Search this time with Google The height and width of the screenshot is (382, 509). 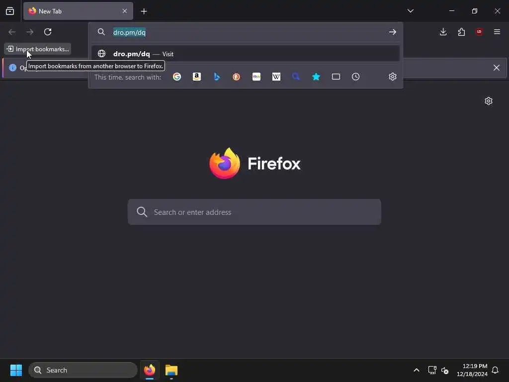pos(177,77)
